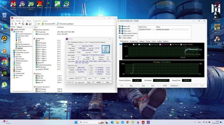Open Tools dropdown arrow in CPU-Z
This screenshot has height=125, width=224.
93,82
